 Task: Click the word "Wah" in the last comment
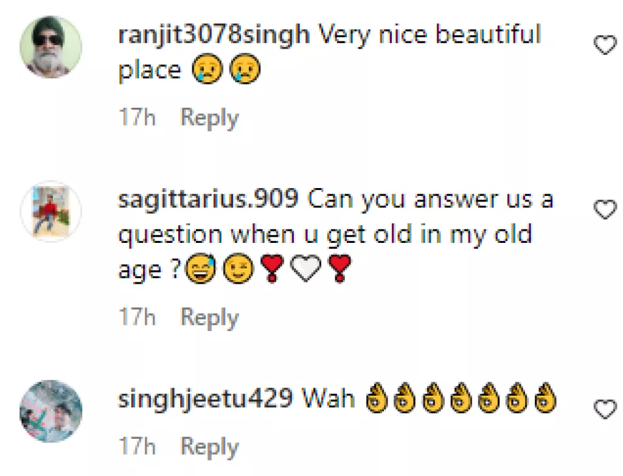329,399
